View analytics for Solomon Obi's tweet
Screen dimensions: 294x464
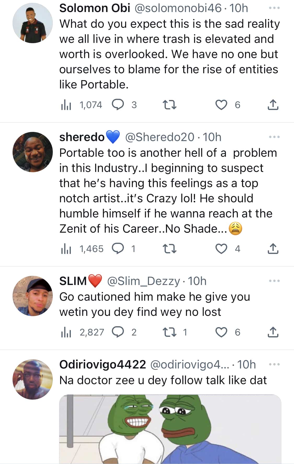point(66,105)
